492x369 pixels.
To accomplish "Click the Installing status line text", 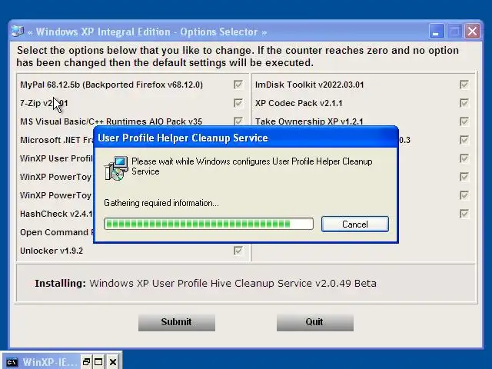I will click(x=205, y=284).
